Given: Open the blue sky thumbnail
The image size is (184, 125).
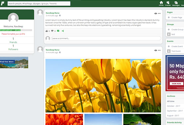Looking at the screenshot, I should [x=103, y=119].
